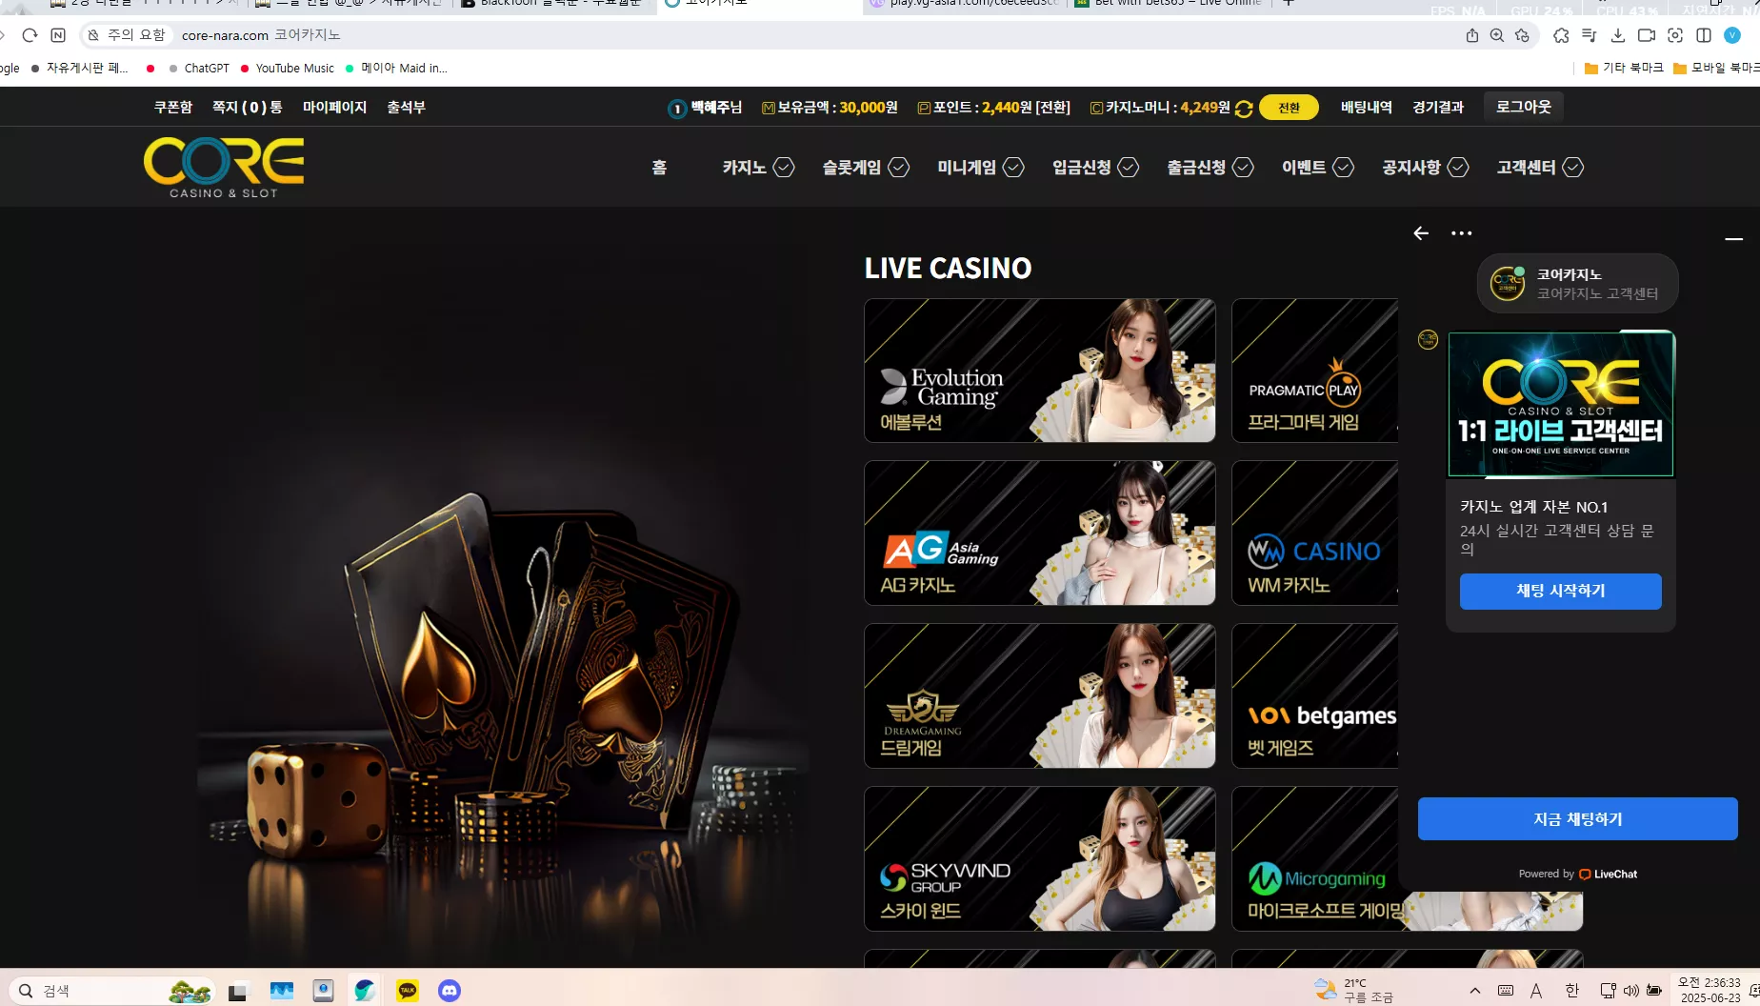1760x1006 pixels.
Task: Open the DreamGaming 드림게임 card
Action: pos(1040,696)
